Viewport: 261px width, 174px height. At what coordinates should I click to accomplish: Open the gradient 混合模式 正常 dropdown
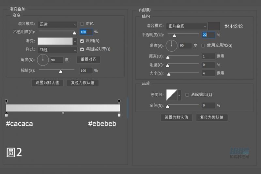pos(57,24)
